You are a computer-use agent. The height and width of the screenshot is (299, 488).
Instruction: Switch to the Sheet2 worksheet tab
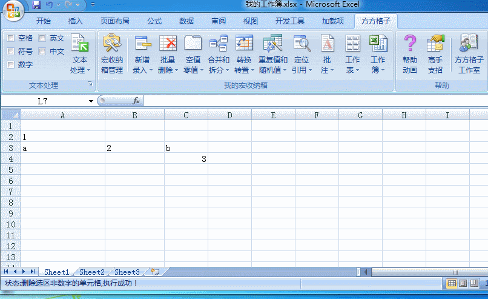(92, 272)
